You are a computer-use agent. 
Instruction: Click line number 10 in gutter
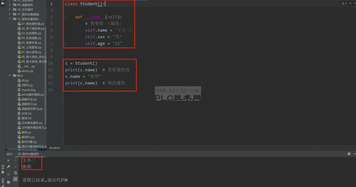(50, 63)
